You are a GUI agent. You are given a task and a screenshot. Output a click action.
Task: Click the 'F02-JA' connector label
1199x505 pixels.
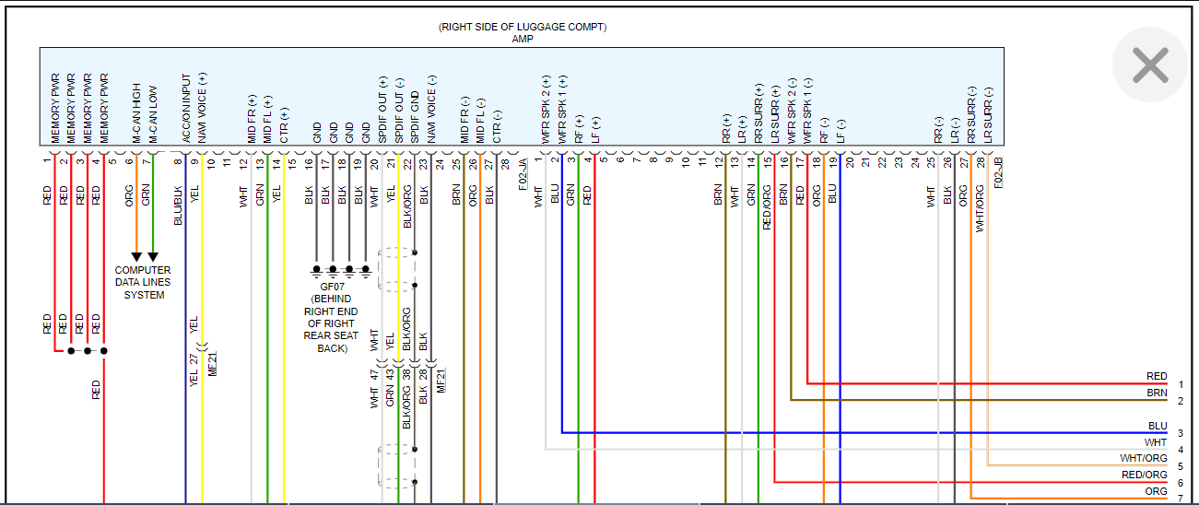(523, 173)
